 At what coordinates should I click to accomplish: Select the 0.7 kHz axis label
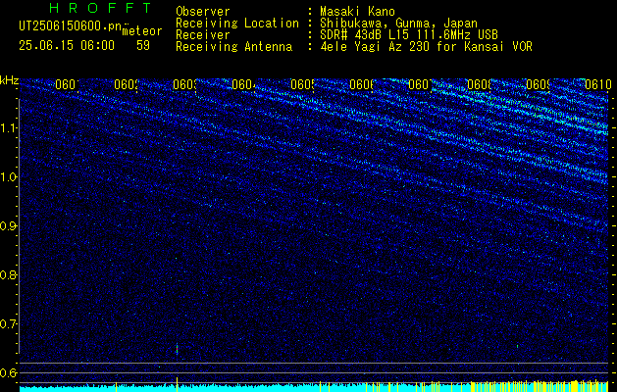tap(8, 324)
